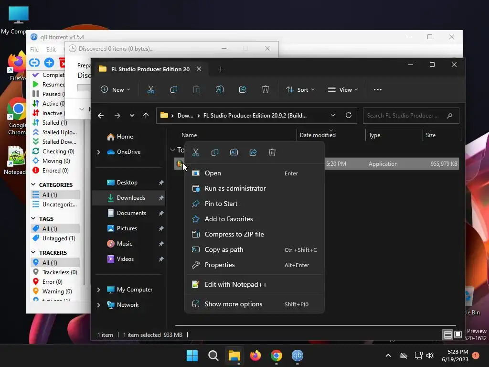The height and width of the screenshot is (367, 489).
Task: Open Downloads in navigation pane
Action: [128, 198]
